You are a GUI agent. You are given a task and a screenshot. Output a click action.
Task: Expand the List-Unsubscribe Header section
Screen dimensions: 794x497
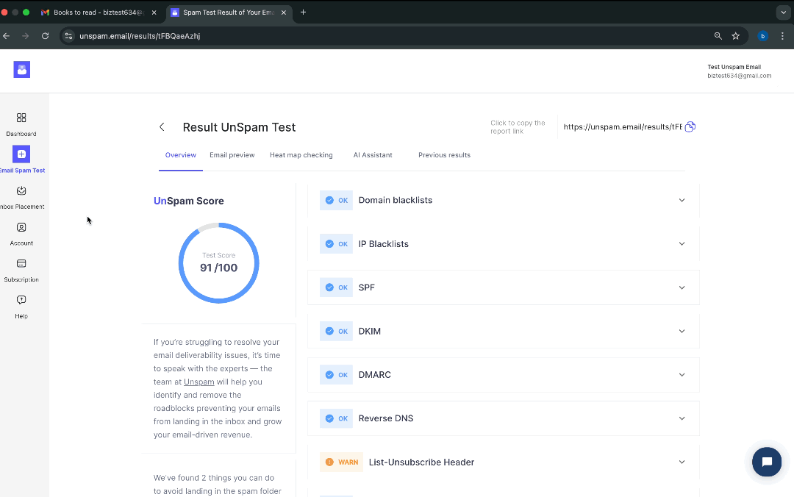click(682, 462)
